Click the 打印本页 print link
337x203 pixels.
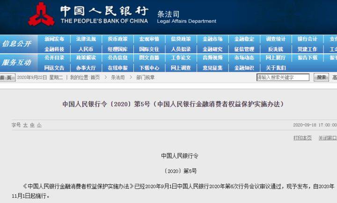click(303, 138)
